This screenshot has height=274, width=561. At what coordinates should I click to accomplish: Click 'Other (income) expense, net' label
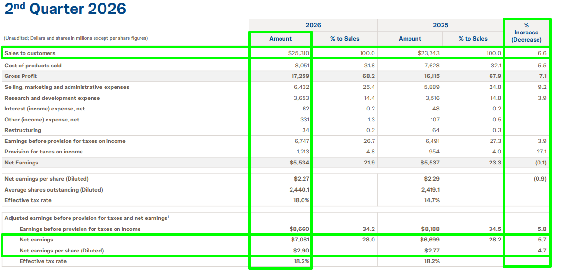42,120
